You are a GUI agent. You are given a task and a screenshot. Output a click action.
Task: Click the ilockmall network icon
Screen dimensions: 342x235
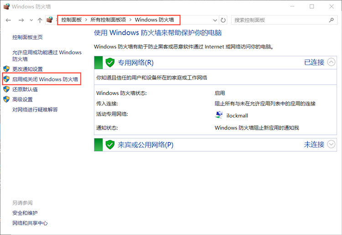click(x=219, y=115)
